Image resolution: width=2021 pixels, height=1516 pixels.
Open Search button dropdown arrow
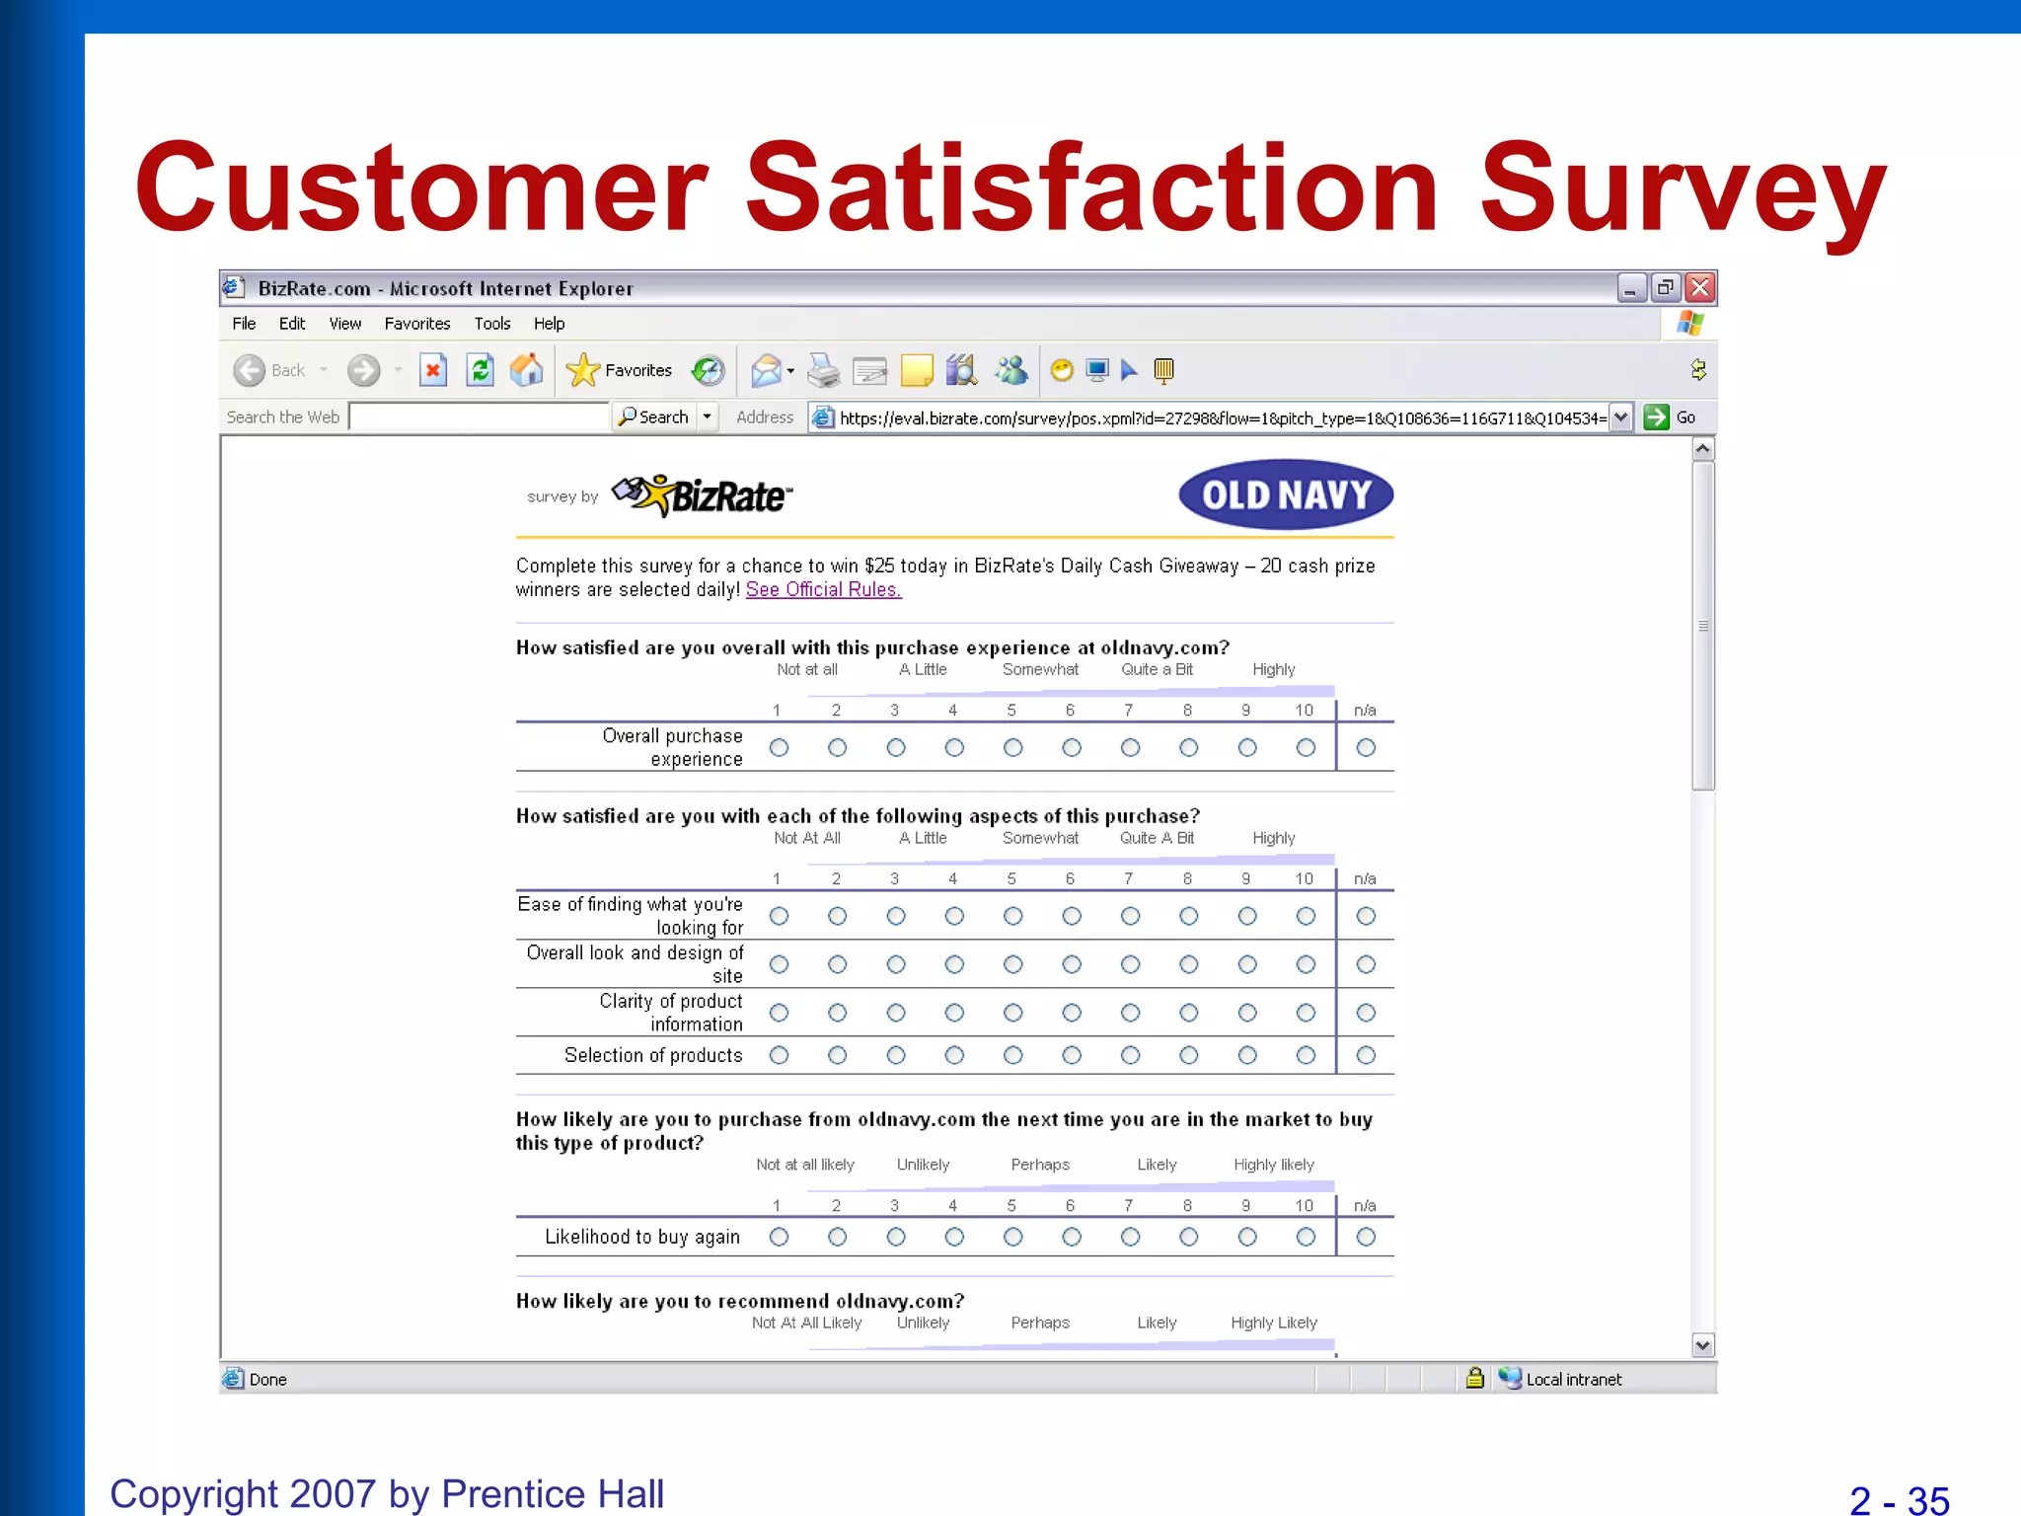(707, 417)
